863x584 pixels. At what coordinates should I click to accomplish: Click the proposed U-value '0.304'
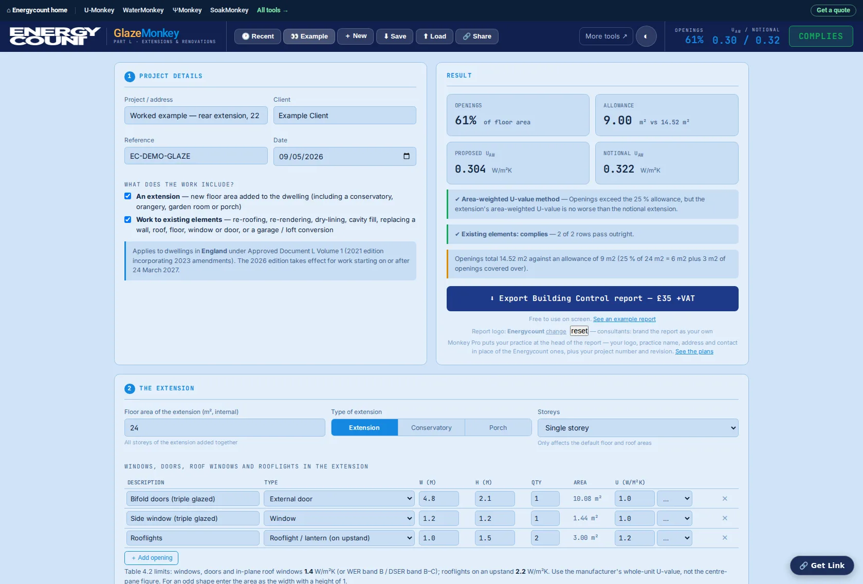coord(470,169)
